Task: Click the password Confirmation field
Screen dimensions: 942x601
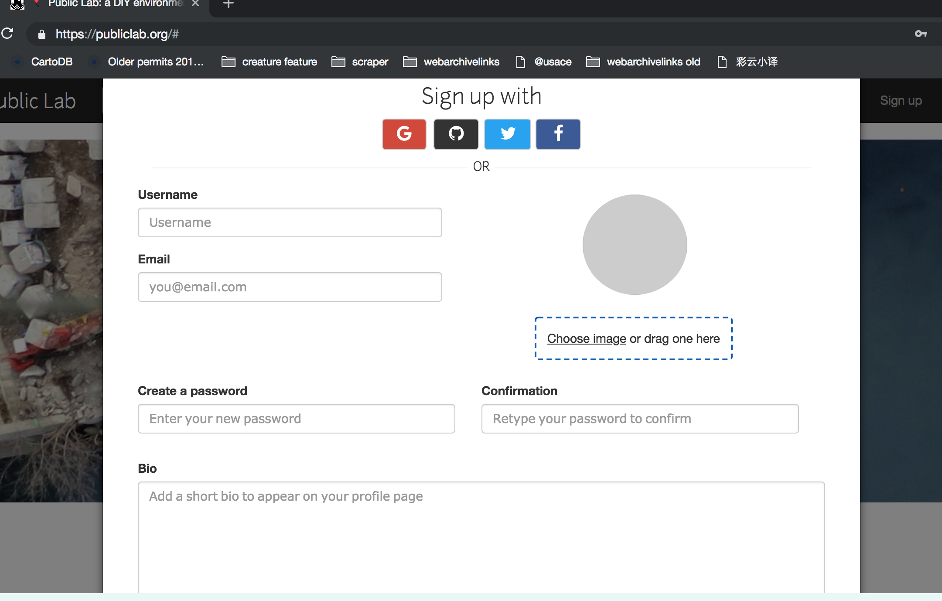Action: click(640, 419)
